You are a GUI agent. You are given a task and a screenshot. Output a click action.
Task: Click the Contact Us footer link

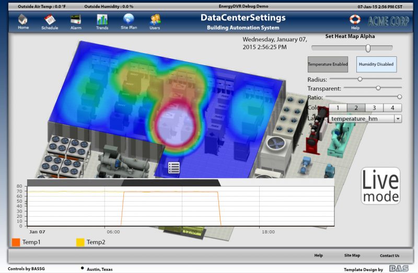pos(389,255)
